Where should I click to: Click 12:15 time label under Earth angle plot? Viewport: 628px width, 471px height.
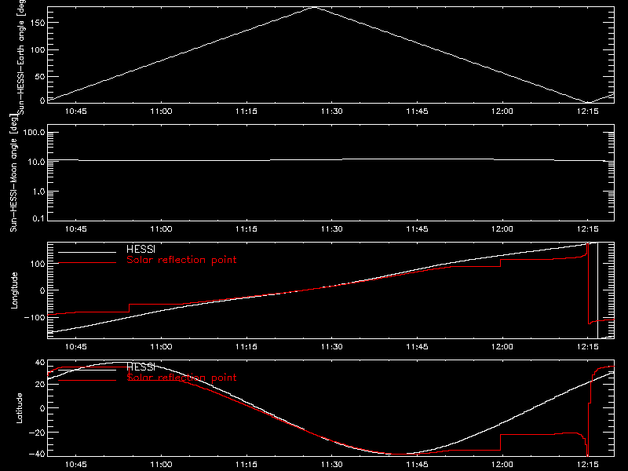(x=587, y=111)
